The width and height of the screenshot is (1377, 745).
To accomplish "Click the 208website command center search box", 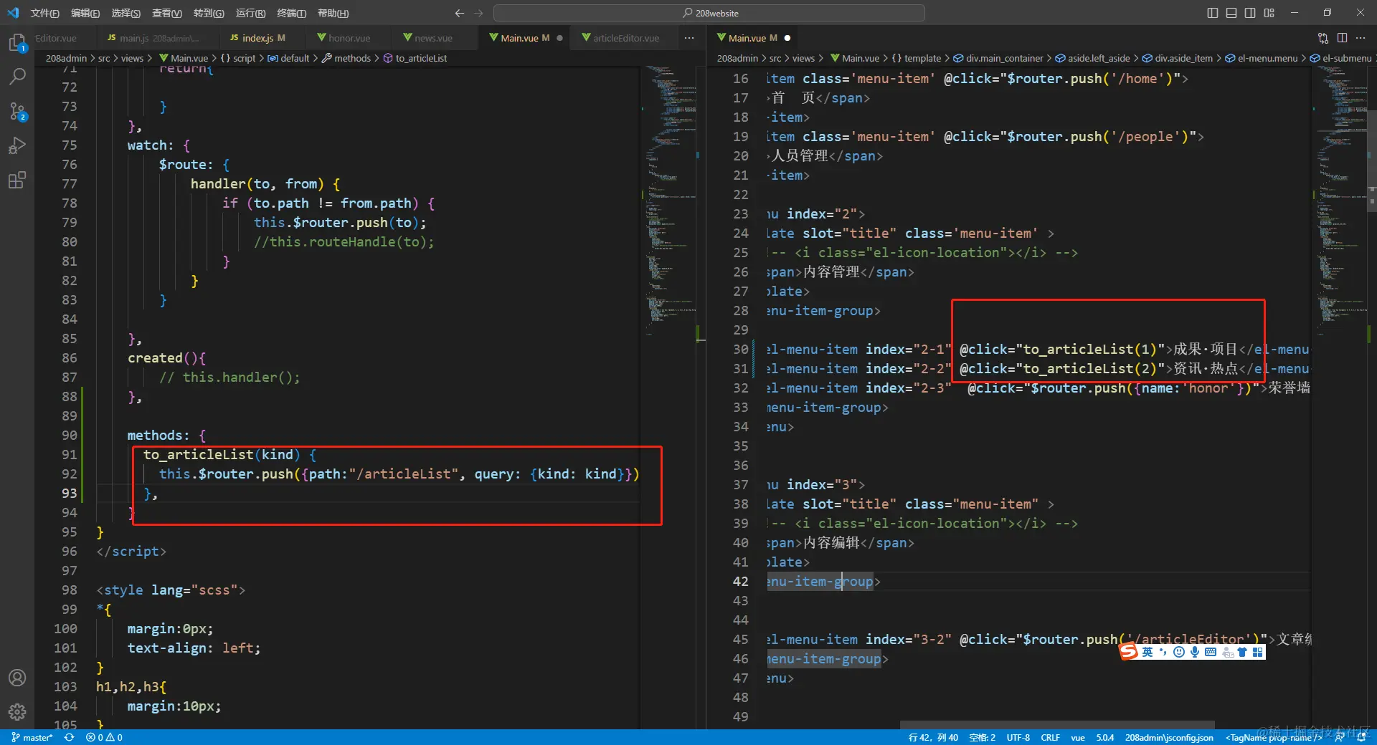I will pos(709,13).
